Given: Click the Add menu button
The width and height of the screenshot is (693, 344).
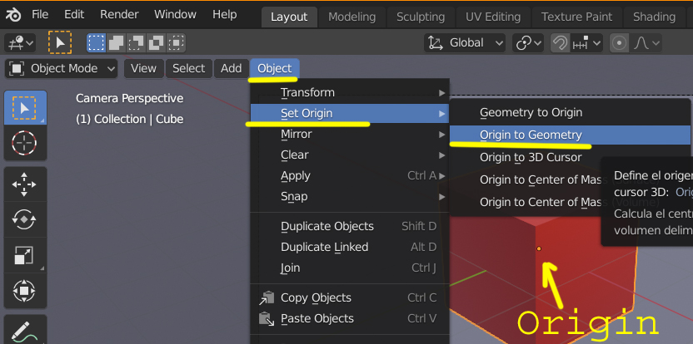Looking at the screenshot, I should [231, 68].
